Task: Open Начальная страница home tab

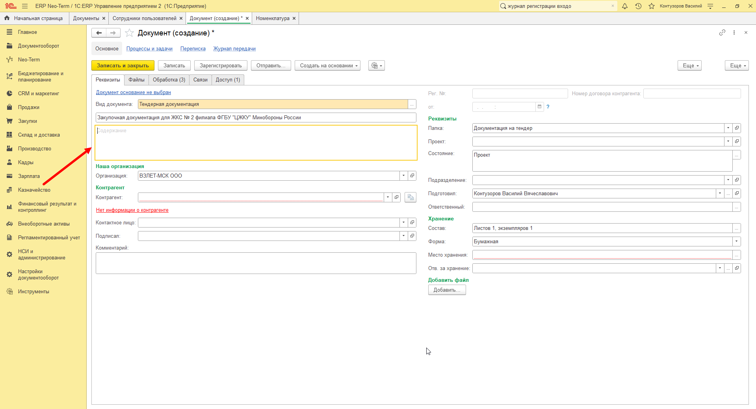Action: point(34,18)
